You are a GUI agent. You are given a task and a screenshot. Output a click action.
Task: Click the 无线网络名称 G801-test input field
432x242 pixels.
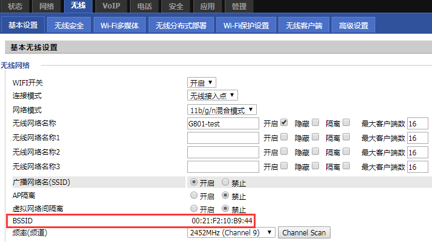pyautogui.click(x=223, y=123)
